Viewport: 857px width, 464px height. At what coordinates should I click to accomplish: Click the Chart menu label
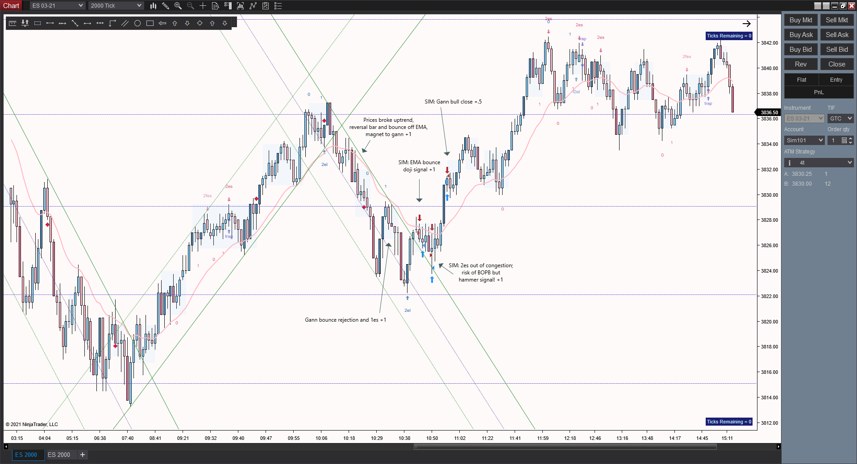[x=11, y=6]
